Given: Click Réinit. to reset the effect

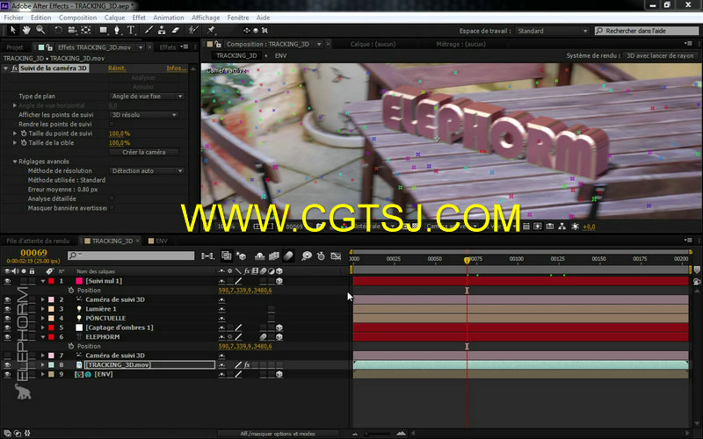Looking at the screenshot, I should point(117,68).
